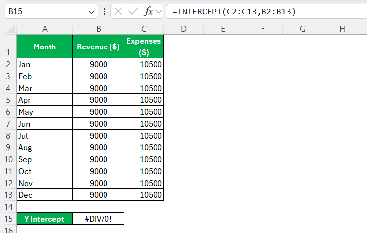The width and height of the screenshot is (367, 233).
Task: Click the Revenue ($) header cell
Action: click(98, 47)
